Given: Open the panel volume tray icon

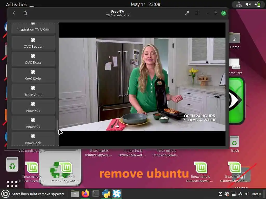Looking at the screenshot, I should (x=247, y=194).
